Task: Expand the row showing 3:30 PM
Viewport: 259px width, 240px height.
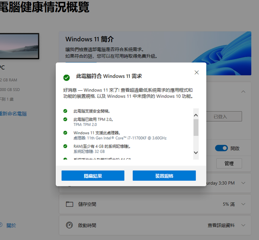Action: tap(243, 183)
